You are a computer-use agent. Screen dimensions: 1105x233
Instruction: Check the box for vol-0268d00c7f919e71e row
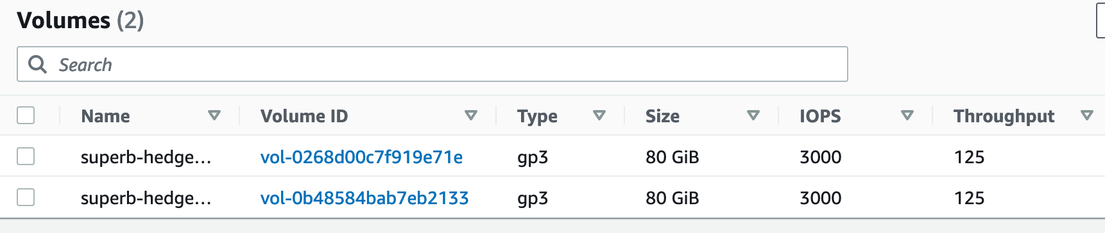[x=26, y=156]
